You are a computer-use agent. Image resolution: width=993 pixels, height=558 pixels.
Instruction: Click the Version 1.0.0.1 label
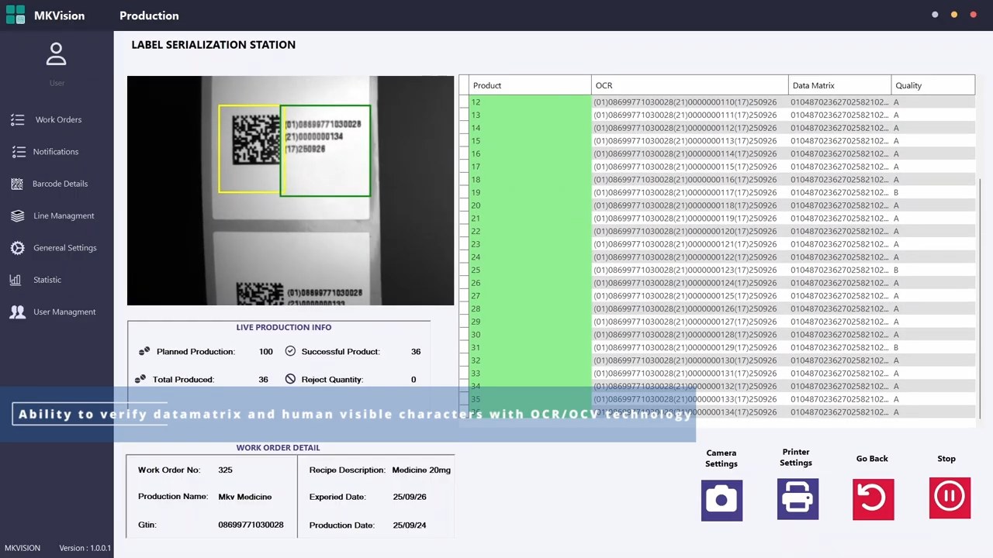(85, 548)
